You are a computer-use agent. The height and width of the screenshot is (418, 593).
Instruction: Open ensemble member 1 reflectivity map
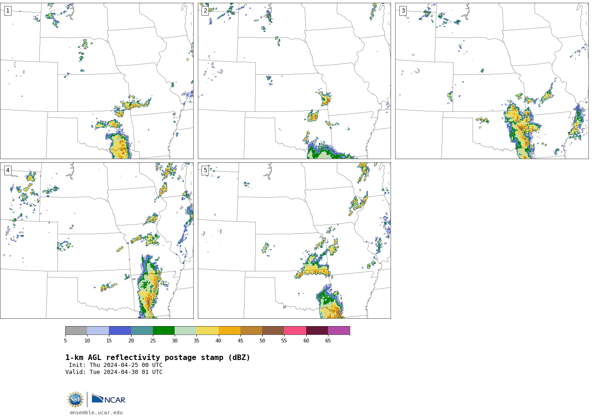pyautogui.click(x=97, y=81)
